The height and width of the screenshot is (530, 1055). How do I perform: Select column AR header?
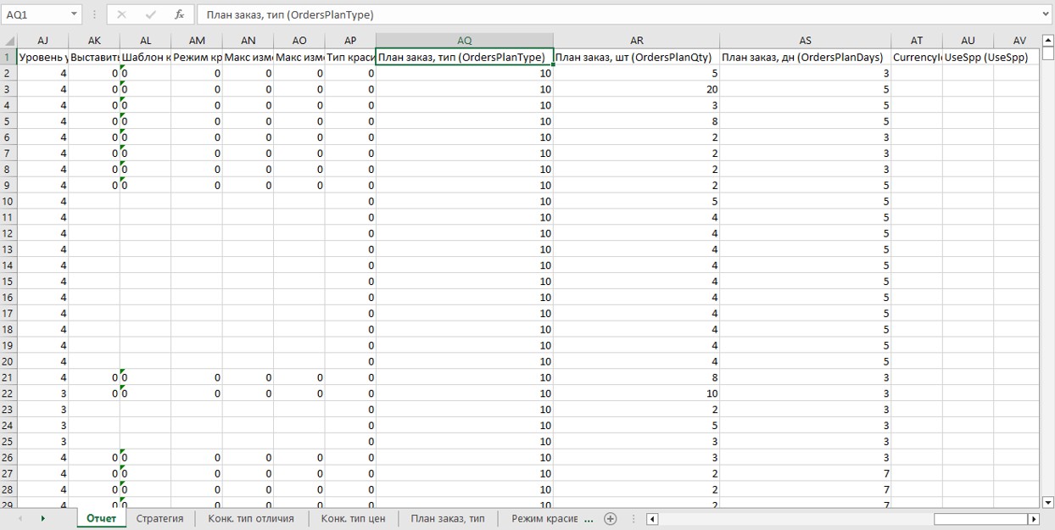[636, 41]
